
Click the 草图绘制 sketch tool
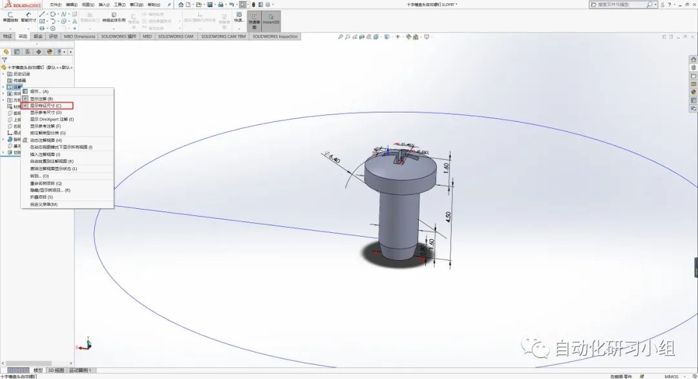(x=10, y=17)
